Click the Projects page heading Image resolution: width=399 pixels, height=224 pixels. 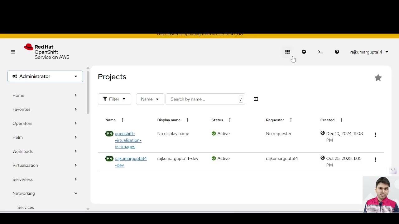112,77
